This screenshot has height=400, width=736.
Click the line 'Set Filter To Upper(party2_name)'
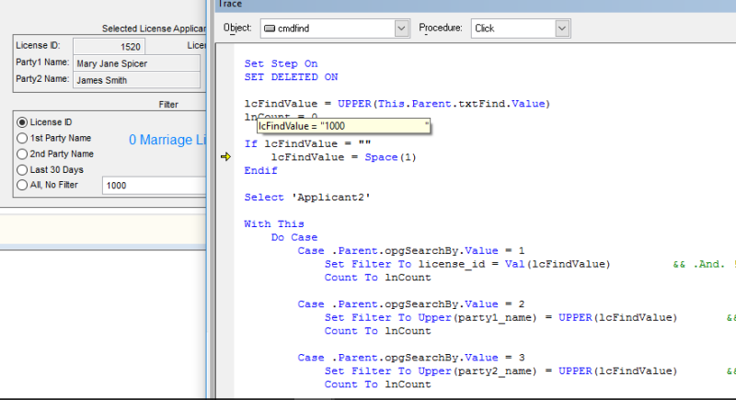coord(500,371)
